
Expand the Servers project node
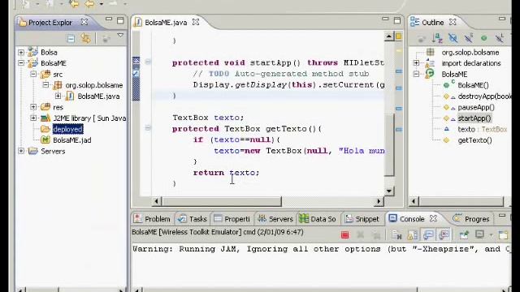(21, 151)
